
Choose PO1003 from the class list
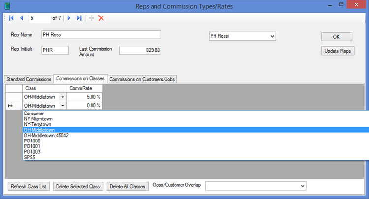196,152
